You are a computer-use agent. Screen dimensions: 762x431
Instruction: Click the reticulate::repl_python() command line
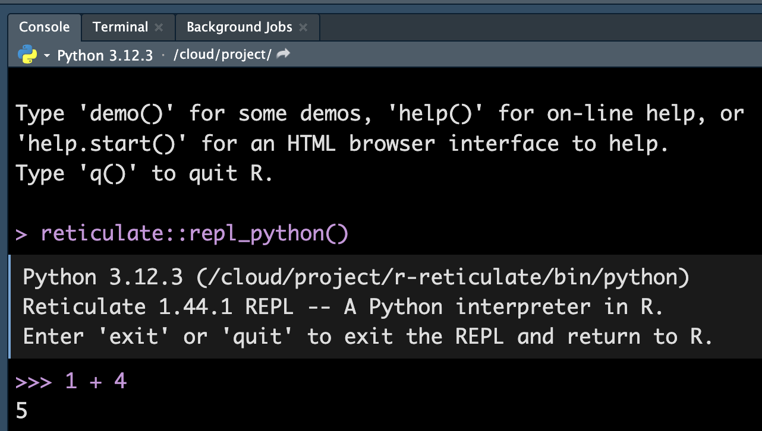tap(194, 234)
